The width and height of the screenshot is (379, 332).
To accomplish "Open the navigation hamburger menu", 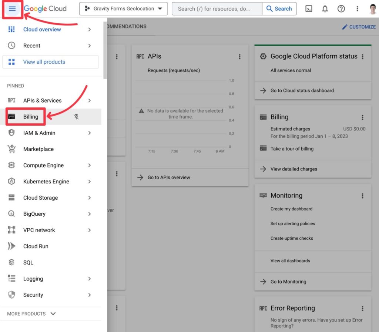I will pyautogui.click(x=12, y=9).
